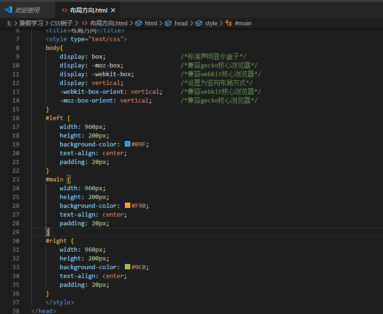Image resolution: width=383 pixels, height=314 pixels.
Task: Click the #F90 color value text
Action: (139, 206)
